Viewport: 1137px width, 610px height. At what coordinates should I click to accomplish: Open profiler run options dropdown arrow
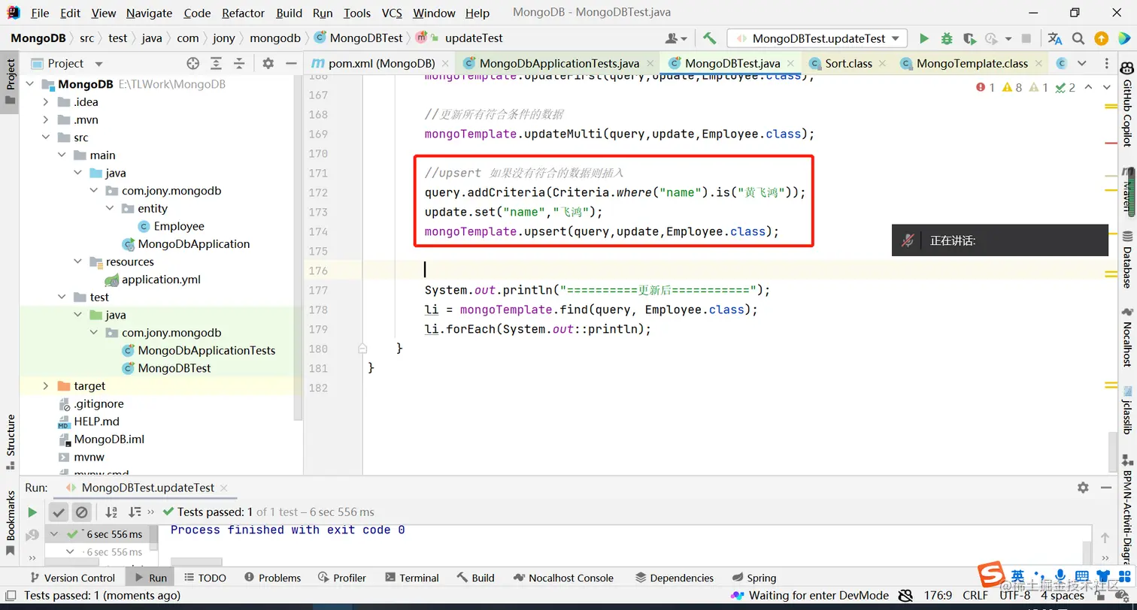[x=1008, y=38]
